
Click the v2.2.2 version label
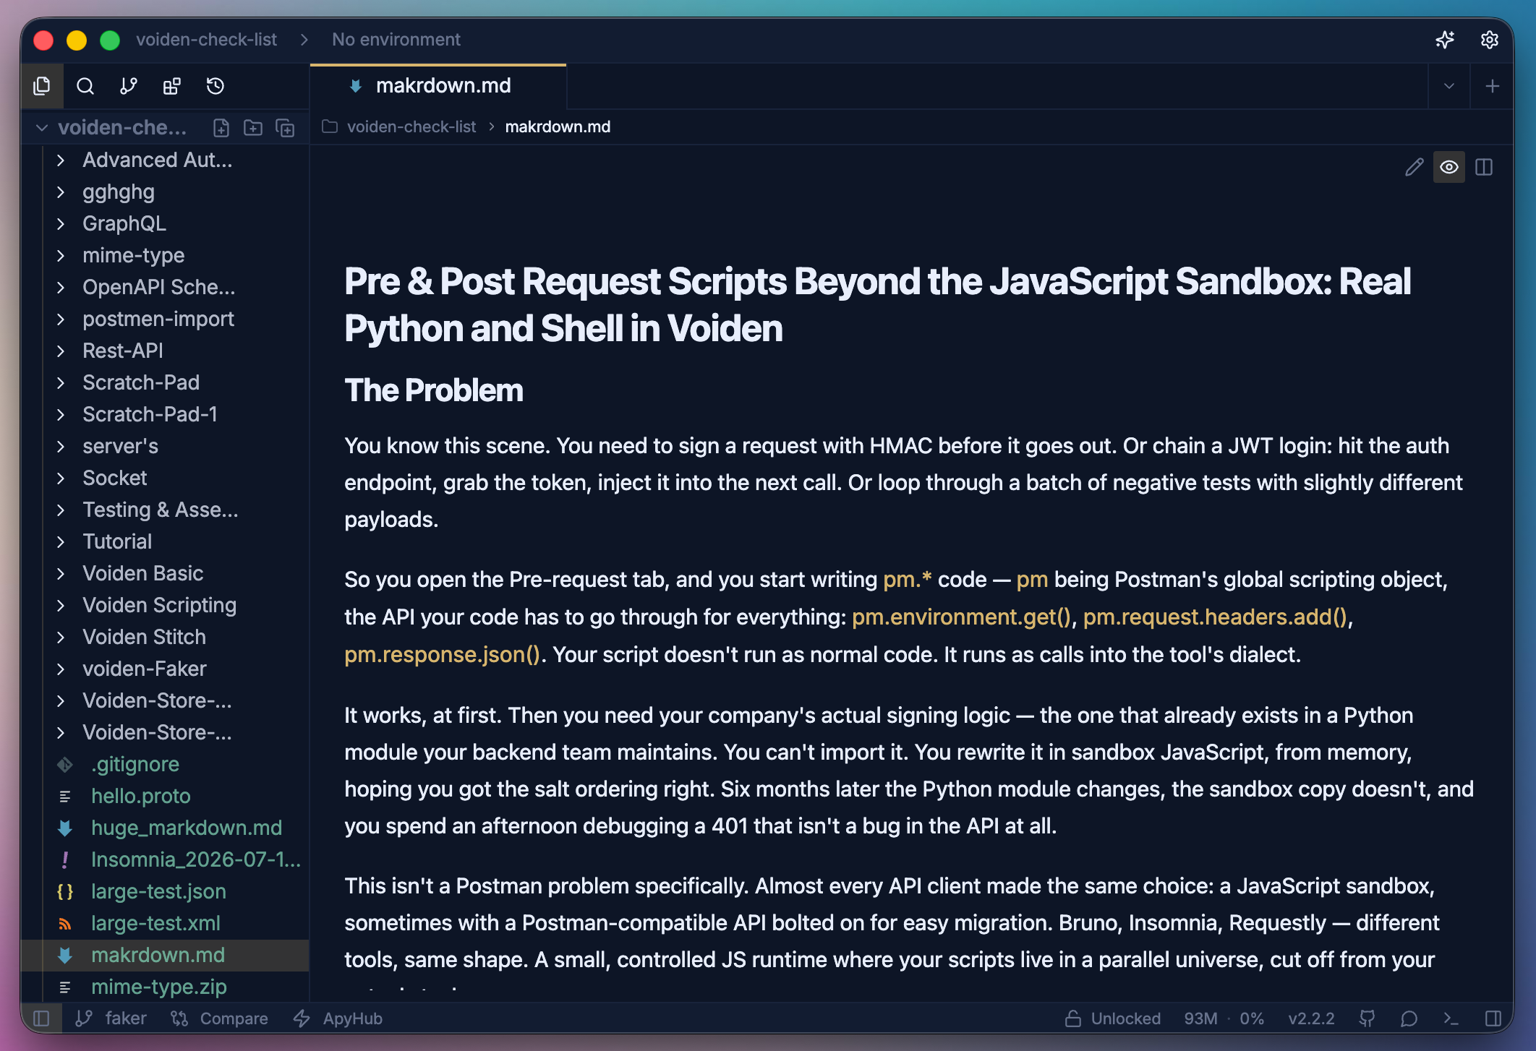(x=1311, y=1018)
